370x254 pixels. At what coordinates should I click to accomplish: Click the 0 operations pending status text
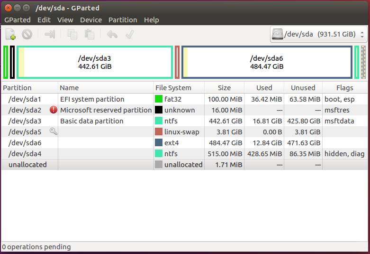click(36, 247)
